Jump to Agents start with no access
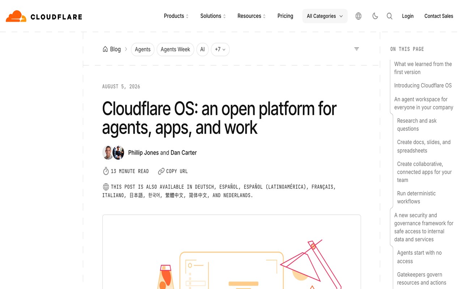 pos(419,257)
